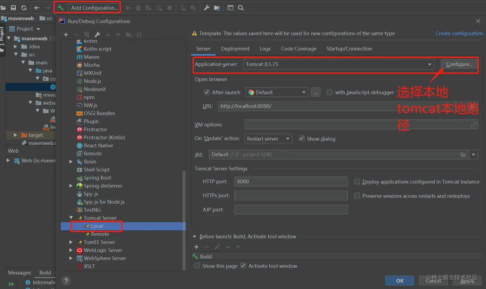Click the Edit templates wrench icon in dialog
486x289 pixels.
pyautogui.click(x=97, y=34)
